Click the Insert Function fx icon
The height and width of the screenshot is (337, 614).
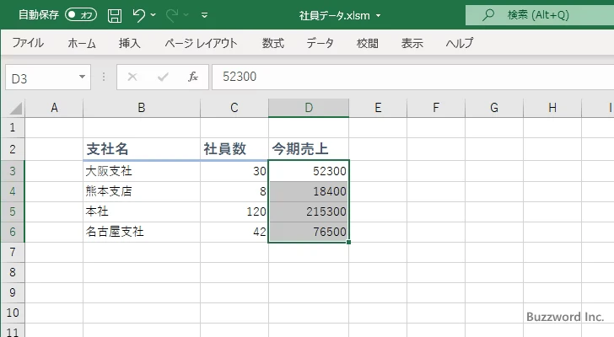[192, 77]
